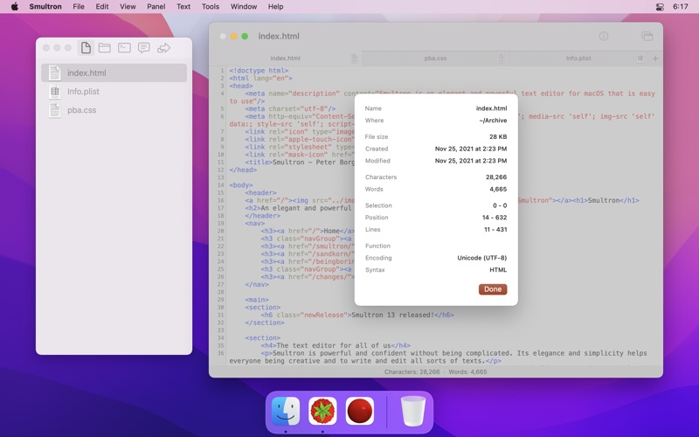Click the index.html file icon in the sidebar
This screenshot has height=437, width=699.
[54, 73]
